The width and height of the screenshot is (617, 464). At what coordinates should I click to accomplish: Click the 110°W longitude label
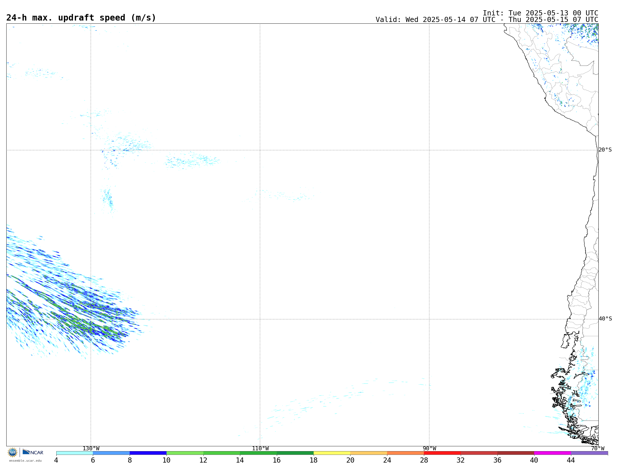click(x=260, y=449)
